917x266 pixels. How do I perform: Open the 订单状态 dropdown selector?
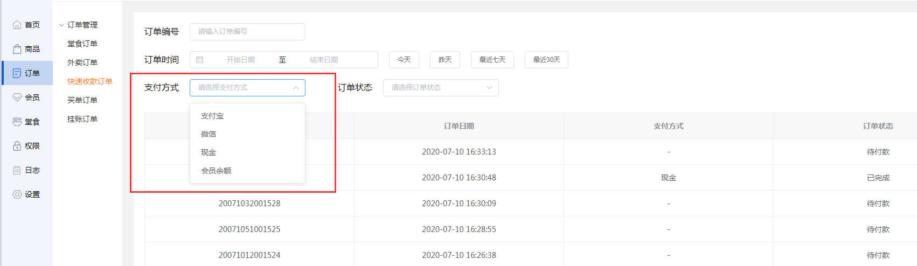pos(441,88)
